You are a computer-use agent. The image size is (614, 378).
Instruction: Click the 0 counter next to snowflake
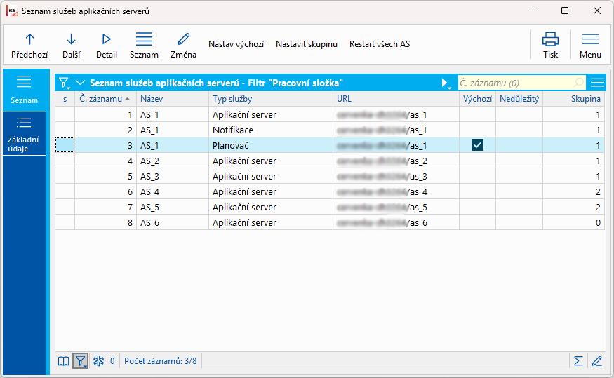tap(112, 360)
